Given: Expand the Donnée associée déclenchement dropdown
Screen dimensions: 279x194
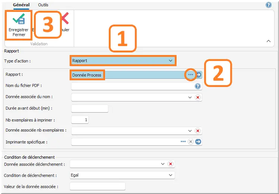Looking at the screenshot, I should (x=162, y=164).
